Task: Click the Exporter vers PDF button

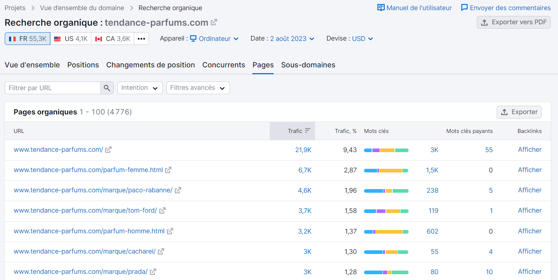Action: coord(514,22)
